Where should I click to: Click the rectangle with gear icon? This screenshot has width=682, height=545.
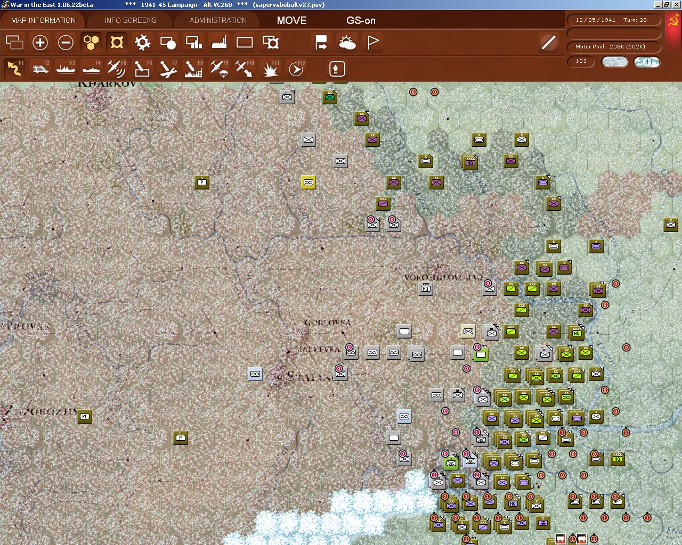tap(271, 42)
